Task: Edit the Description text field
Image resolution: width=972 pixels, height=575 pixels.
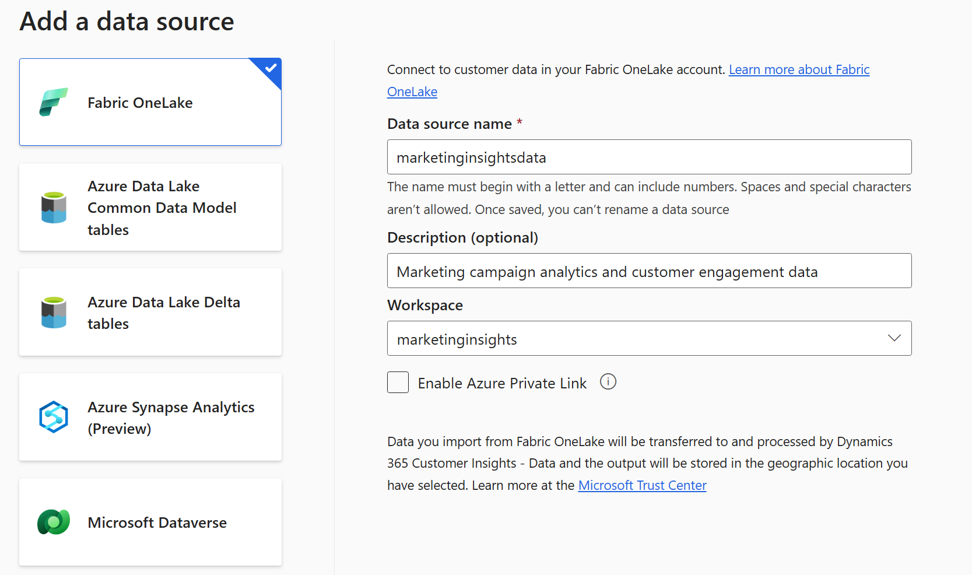Action: pyautogui.click(x=649, y=271)
